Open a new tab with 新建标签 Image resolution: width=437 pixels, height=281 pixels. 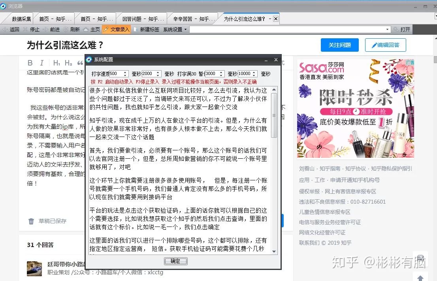pyautogui.click(x=147, y=29)
